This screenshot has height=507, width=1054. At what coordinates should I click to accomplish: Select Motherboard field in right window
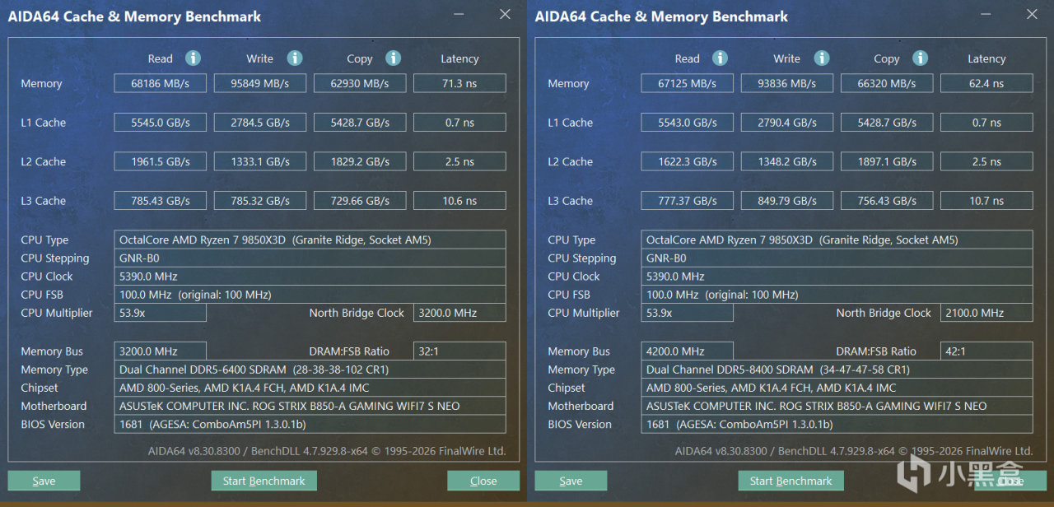tap(837, 406)
